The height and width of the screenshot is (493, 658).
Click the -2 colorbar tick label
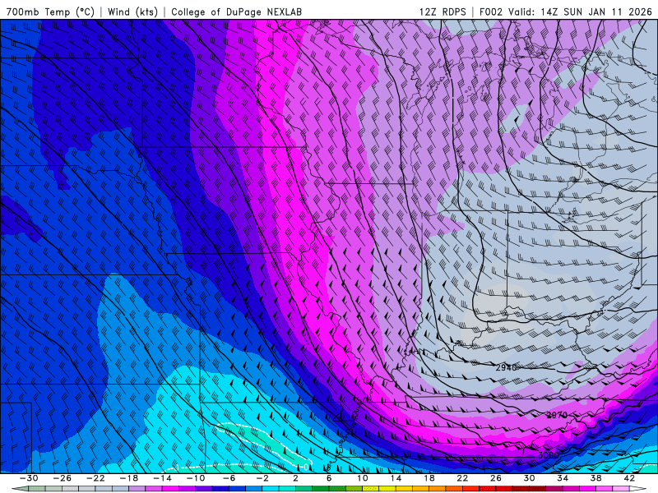click(262, 478)
